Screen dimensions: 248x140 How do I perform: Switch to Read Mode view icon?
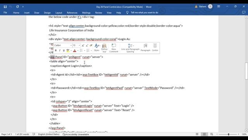pos(197,134)
